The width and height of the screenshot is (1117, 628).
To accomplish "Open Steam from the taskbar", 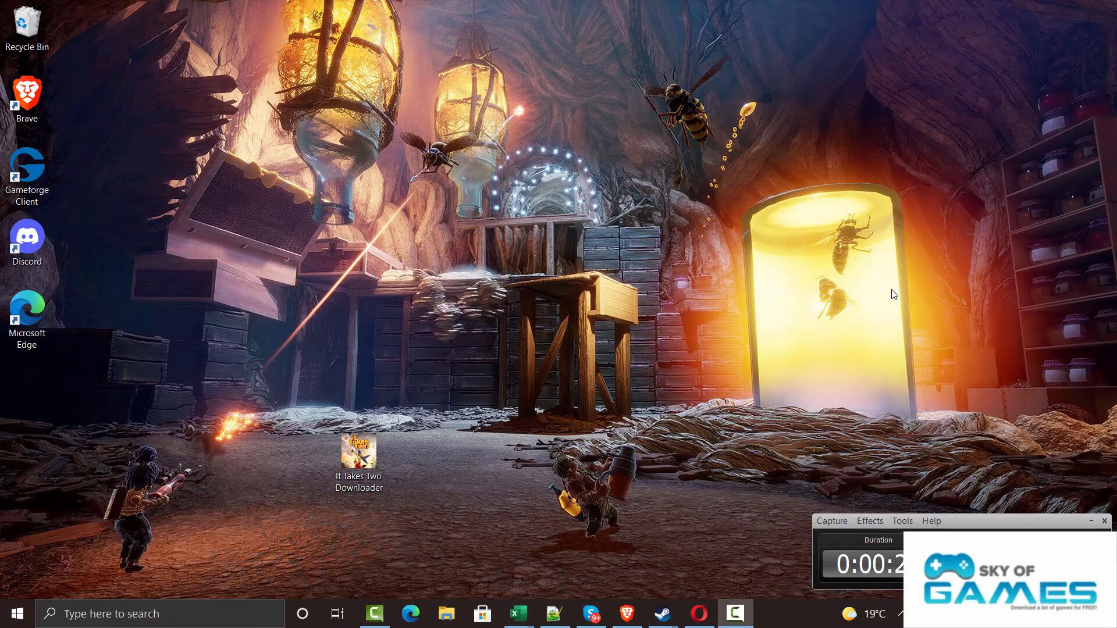I will click(x=663, y=613).
